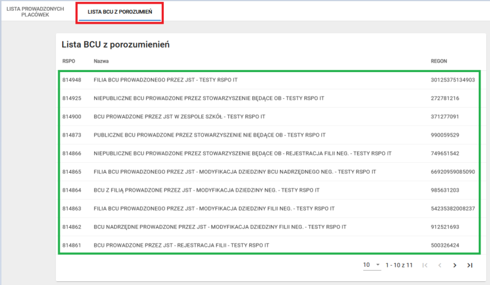
Task: Open the rows per page dropdown
Action: [371, 266]
